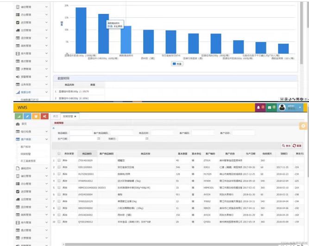Click the yellow settings gear icon
The width and height of the screenshot is (309, 246).
coord(303,126)
